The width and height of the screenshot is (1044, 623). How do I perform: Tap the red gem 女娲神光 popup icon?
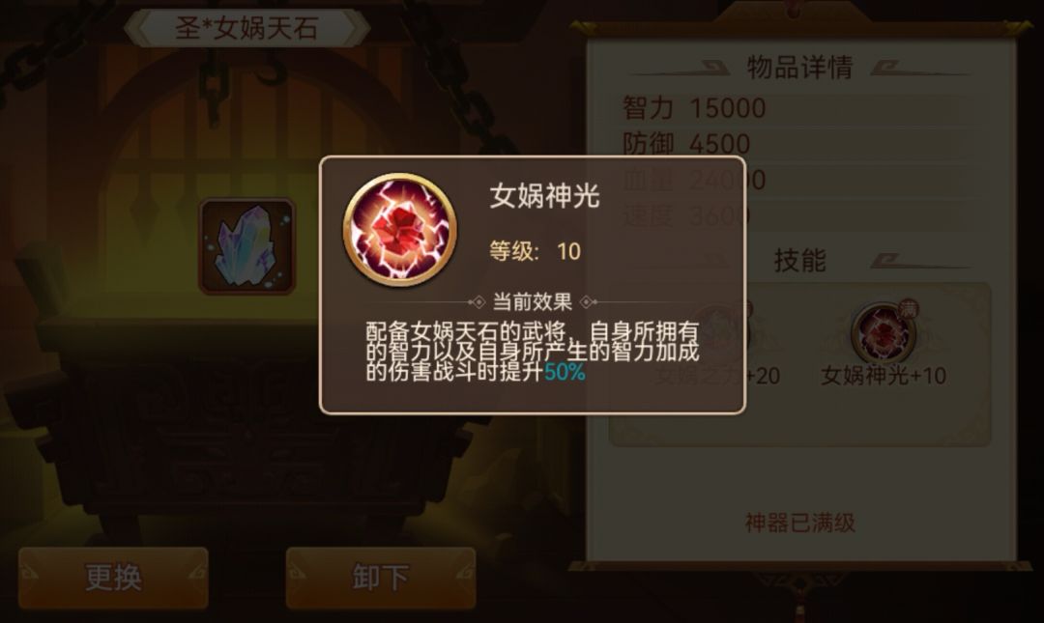pyautogui.click(x=399, y=230)
